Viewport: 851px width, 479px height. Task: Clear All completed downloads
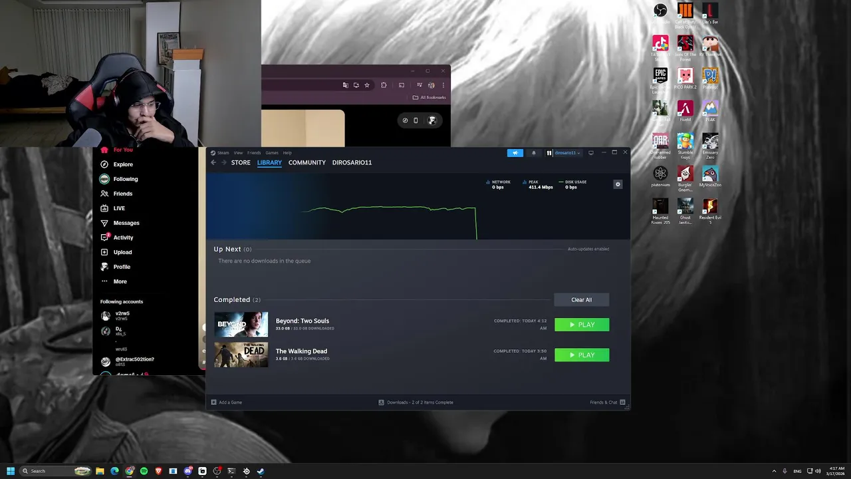tap(581, 300)
